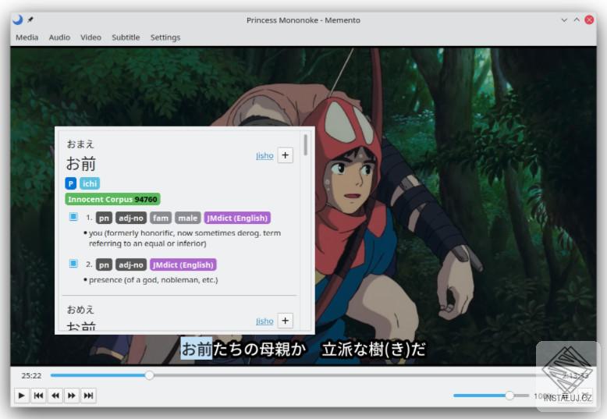Open Jisho link for the おめえ entry
This screenshot has width=607, height=419.
pyautogui.click(x=264, y=321)
